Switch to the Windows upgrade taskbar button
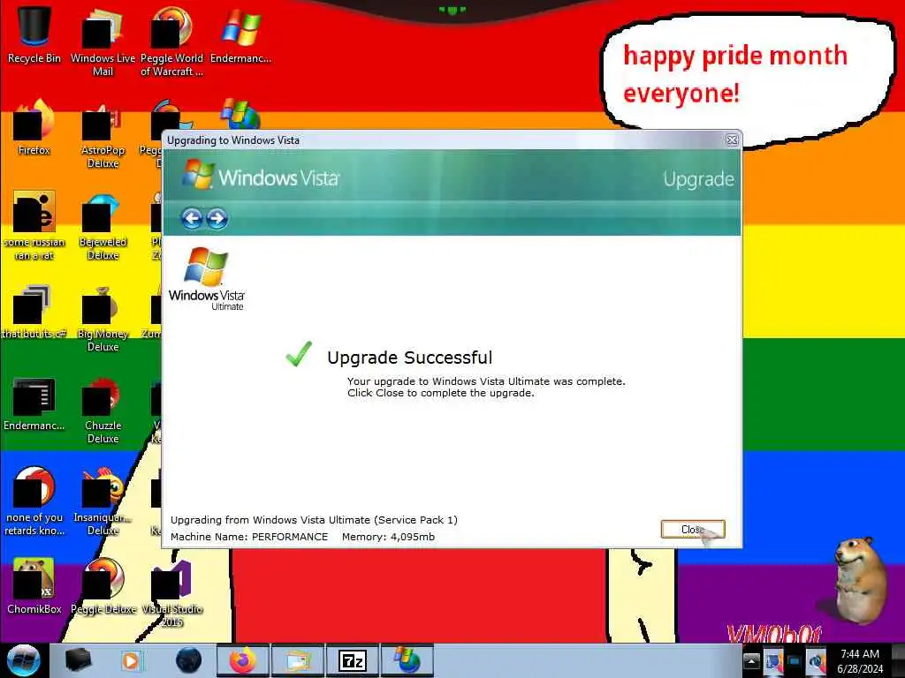The width and height of the screenshot is (905, 678). 407,660
